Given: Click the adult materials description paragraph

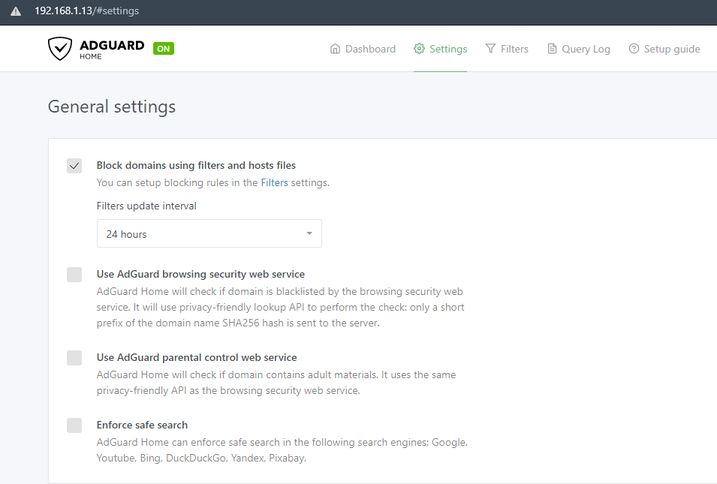Looking at the screenshot, I should 276,383.
